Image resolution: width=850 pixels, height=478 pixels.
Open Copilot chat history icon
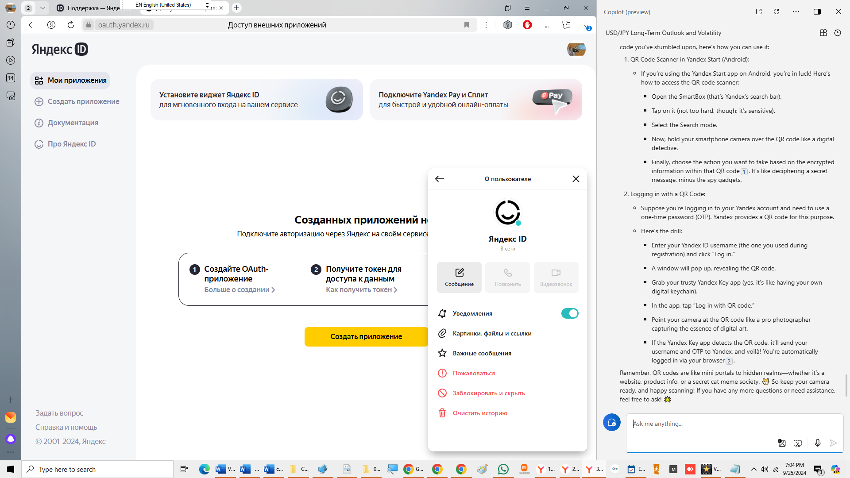tap(838, 33)
